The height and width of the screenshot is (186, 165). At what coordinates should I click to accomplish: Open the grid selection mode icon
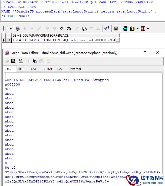tap(6, 29)
